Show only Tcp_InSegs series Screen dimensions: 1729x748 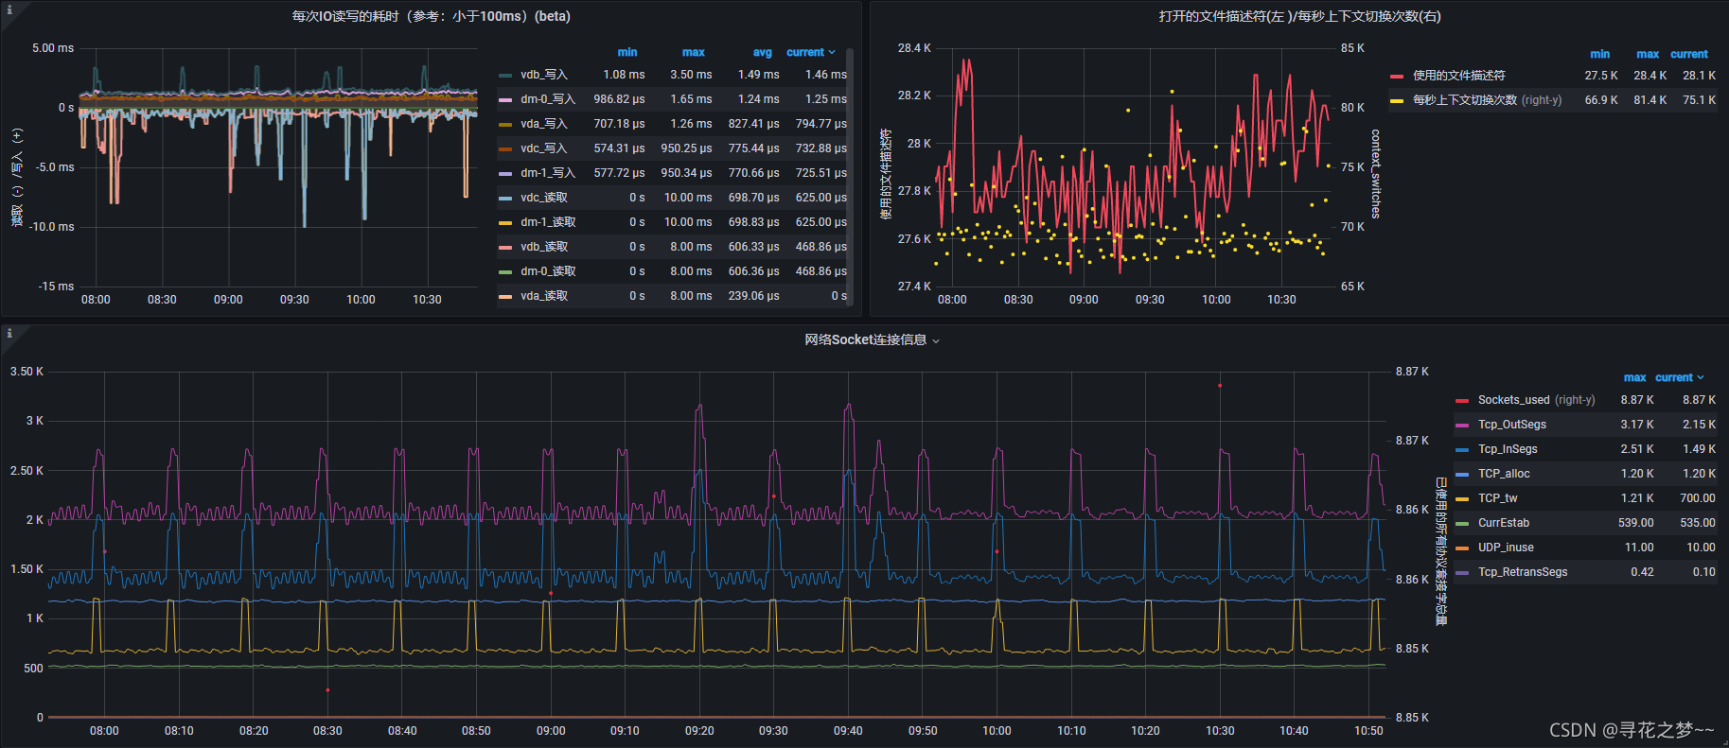[1508, 449]
